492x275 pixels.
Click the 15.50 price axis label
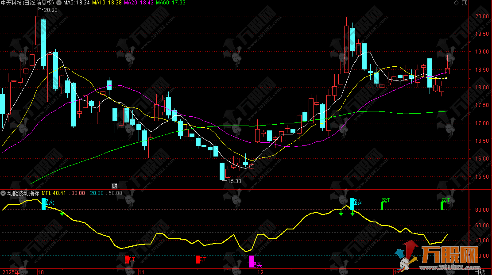[x=482, y=177]
